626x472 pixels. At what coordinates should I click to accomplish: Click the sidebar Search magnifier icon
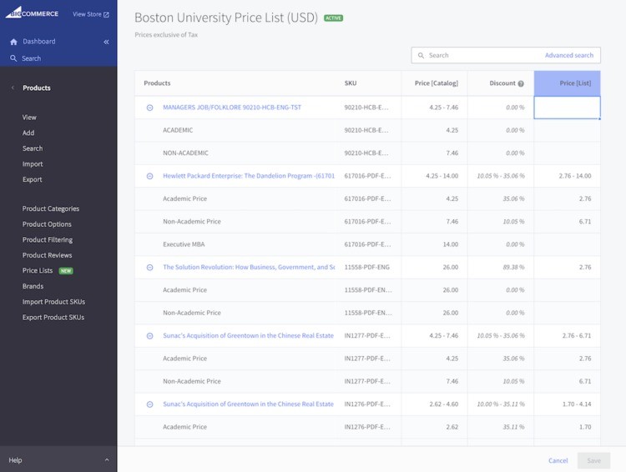[13, 58]
